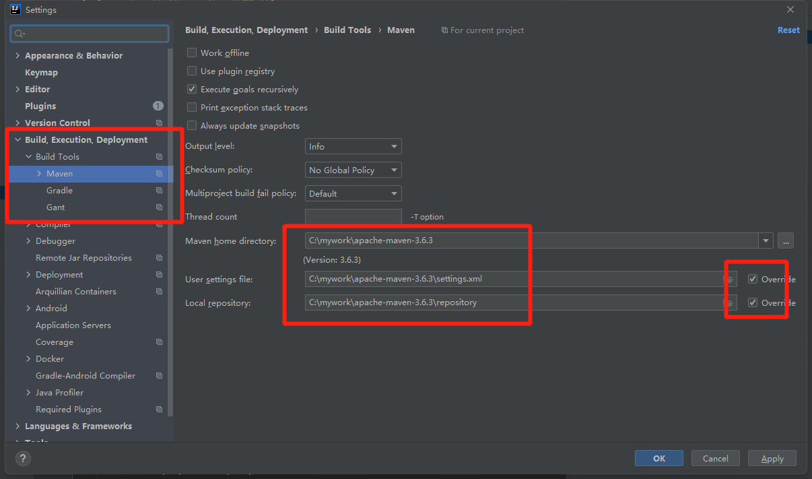The width and height of the screenshot is (812, 479).
Task: Click project-level icon beside Gradle-Android Compiler
Action: [159, 375]
